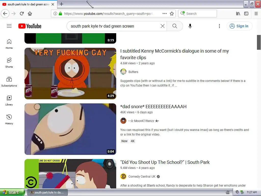Viewport: 261px width, 196px height.
Task: Click the green secure padlock icon
Action: [60, 14]
